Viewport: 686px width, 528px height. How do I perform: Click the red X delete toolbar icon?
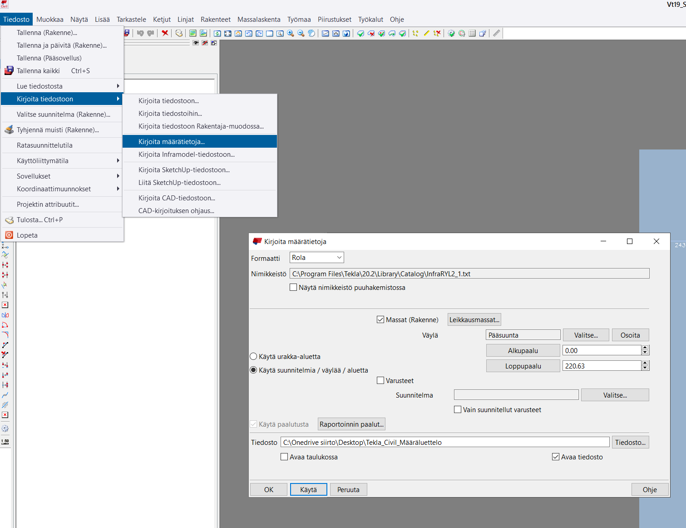point(165,33)
